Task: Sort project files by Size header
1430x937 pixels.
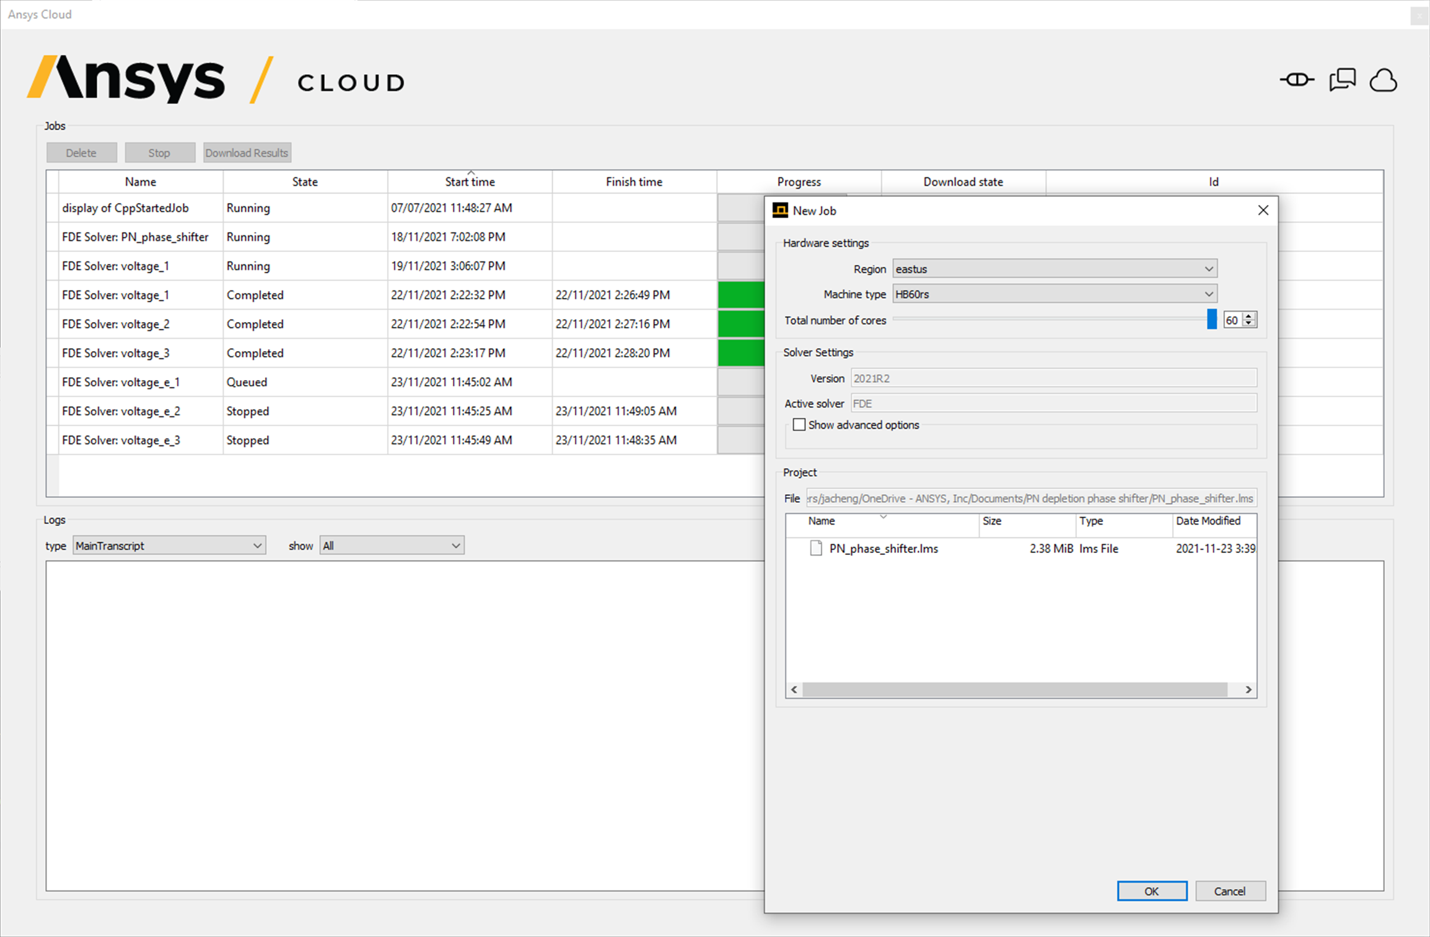Action: (x=1027, y=521)
